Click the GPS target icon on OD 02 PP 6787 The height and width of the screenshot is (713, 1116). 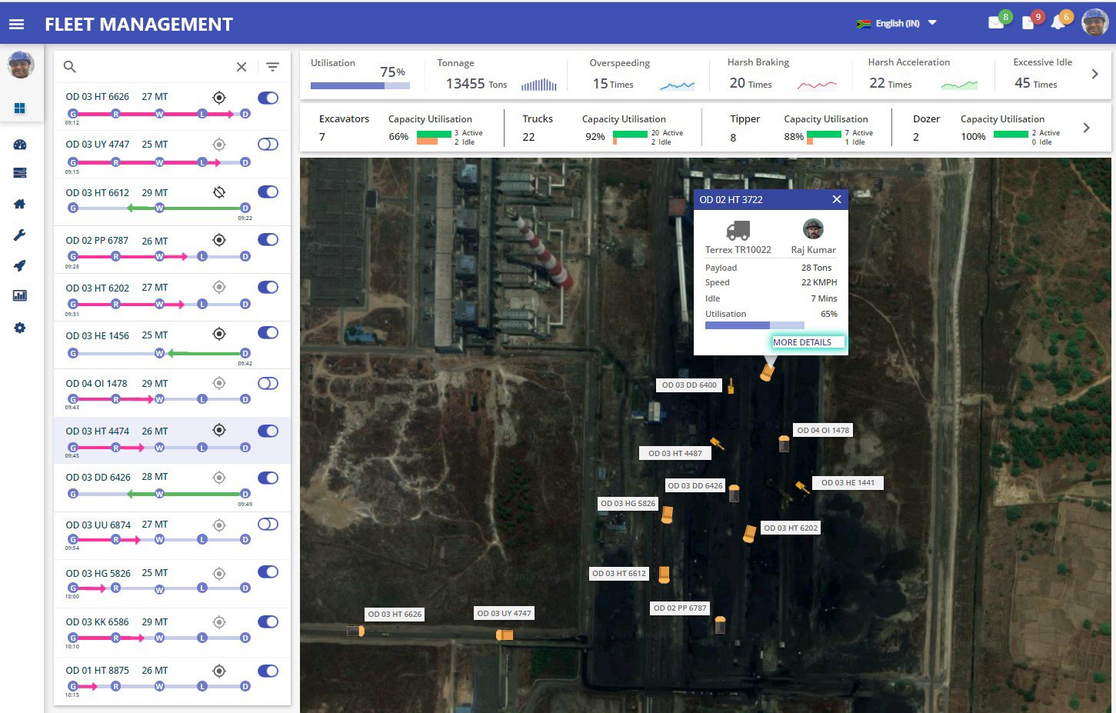click(x=218, y=239)
